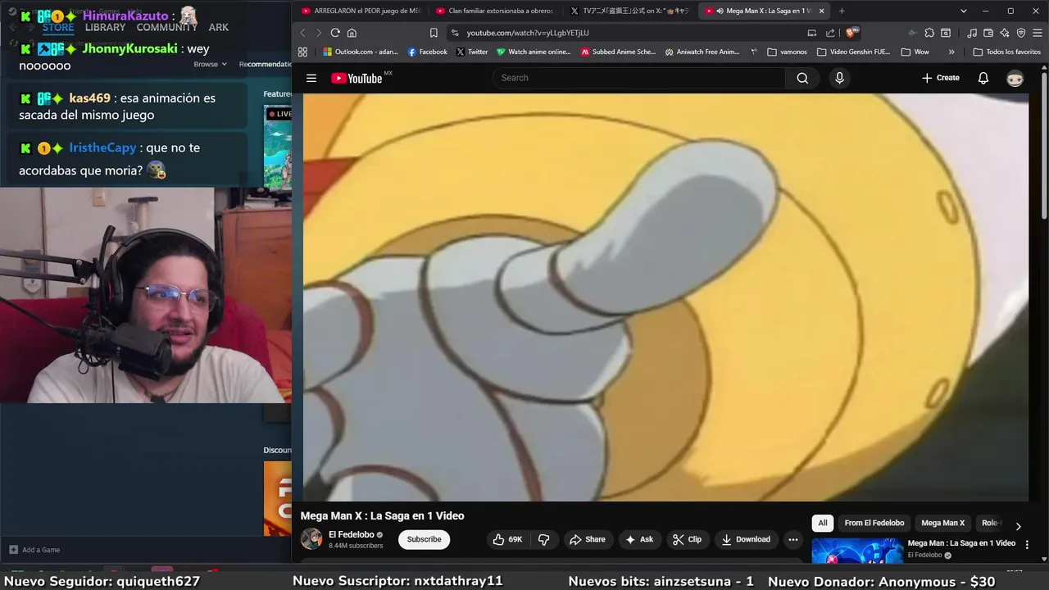
Task: Click the Brave Shields lion icon
Action: click(852, 33)
